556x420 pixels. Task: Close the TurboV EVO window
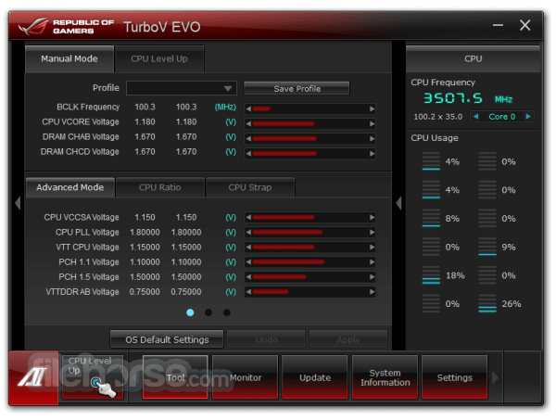tap(524, 25)
